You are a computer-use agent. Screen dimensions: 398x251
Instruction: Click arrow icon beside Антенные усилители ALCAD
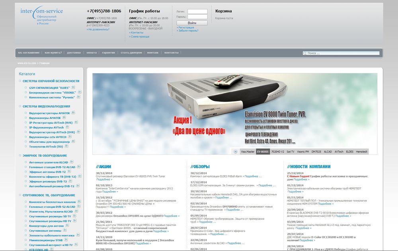coord(72,162)
